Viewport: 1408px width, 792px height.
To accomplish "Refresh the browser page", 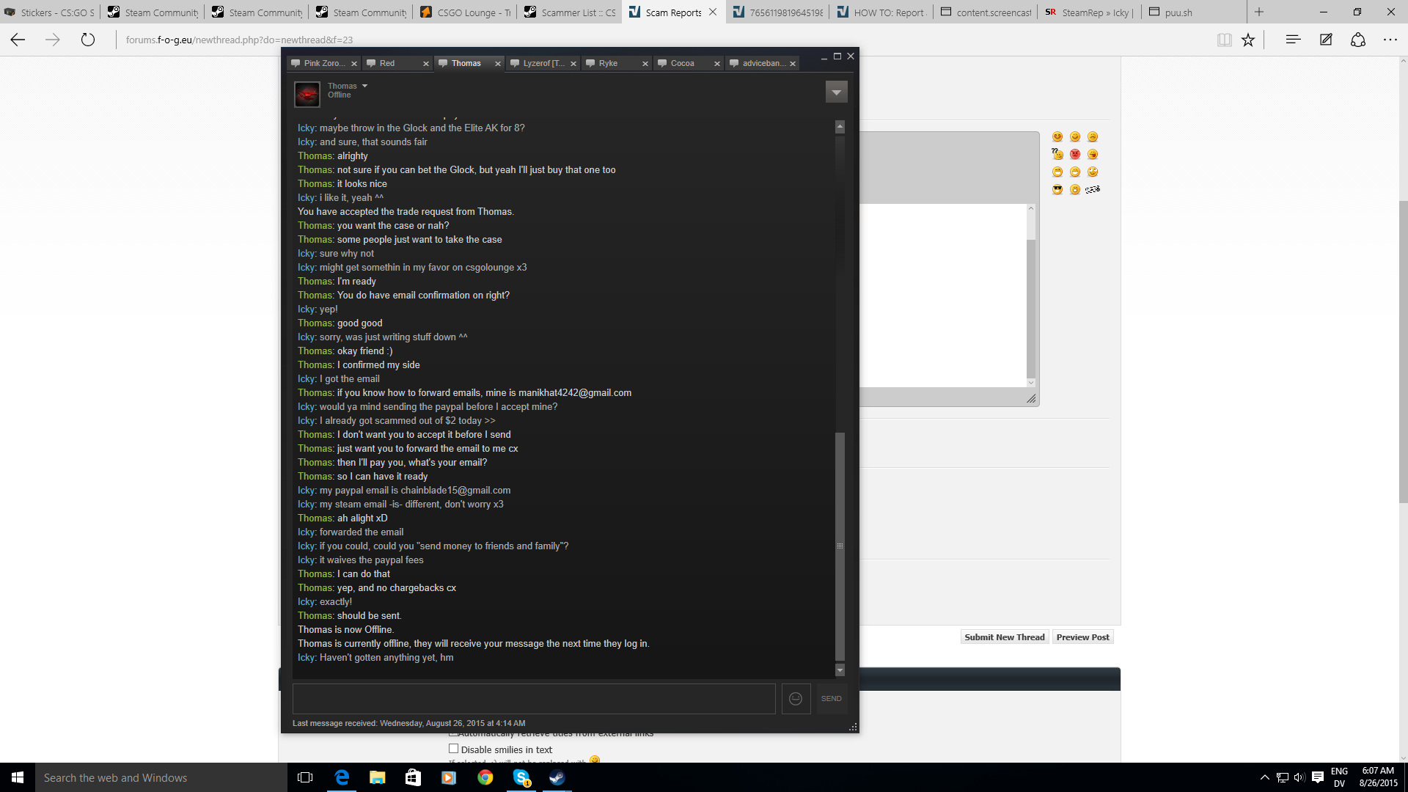I will [x=88, y=40].
